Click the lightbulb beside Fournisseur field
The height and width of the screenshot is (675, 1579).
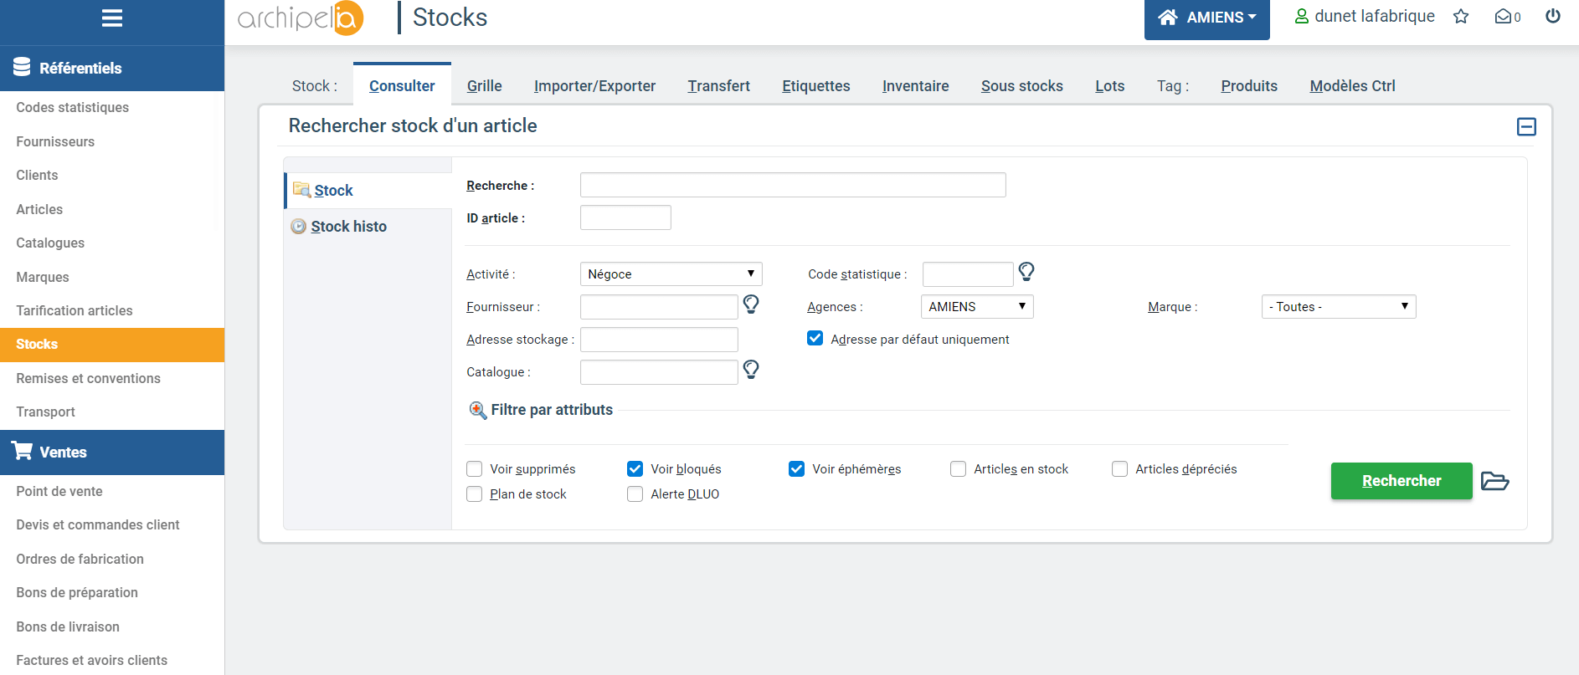pyautogui.click(x=751, y=304)
